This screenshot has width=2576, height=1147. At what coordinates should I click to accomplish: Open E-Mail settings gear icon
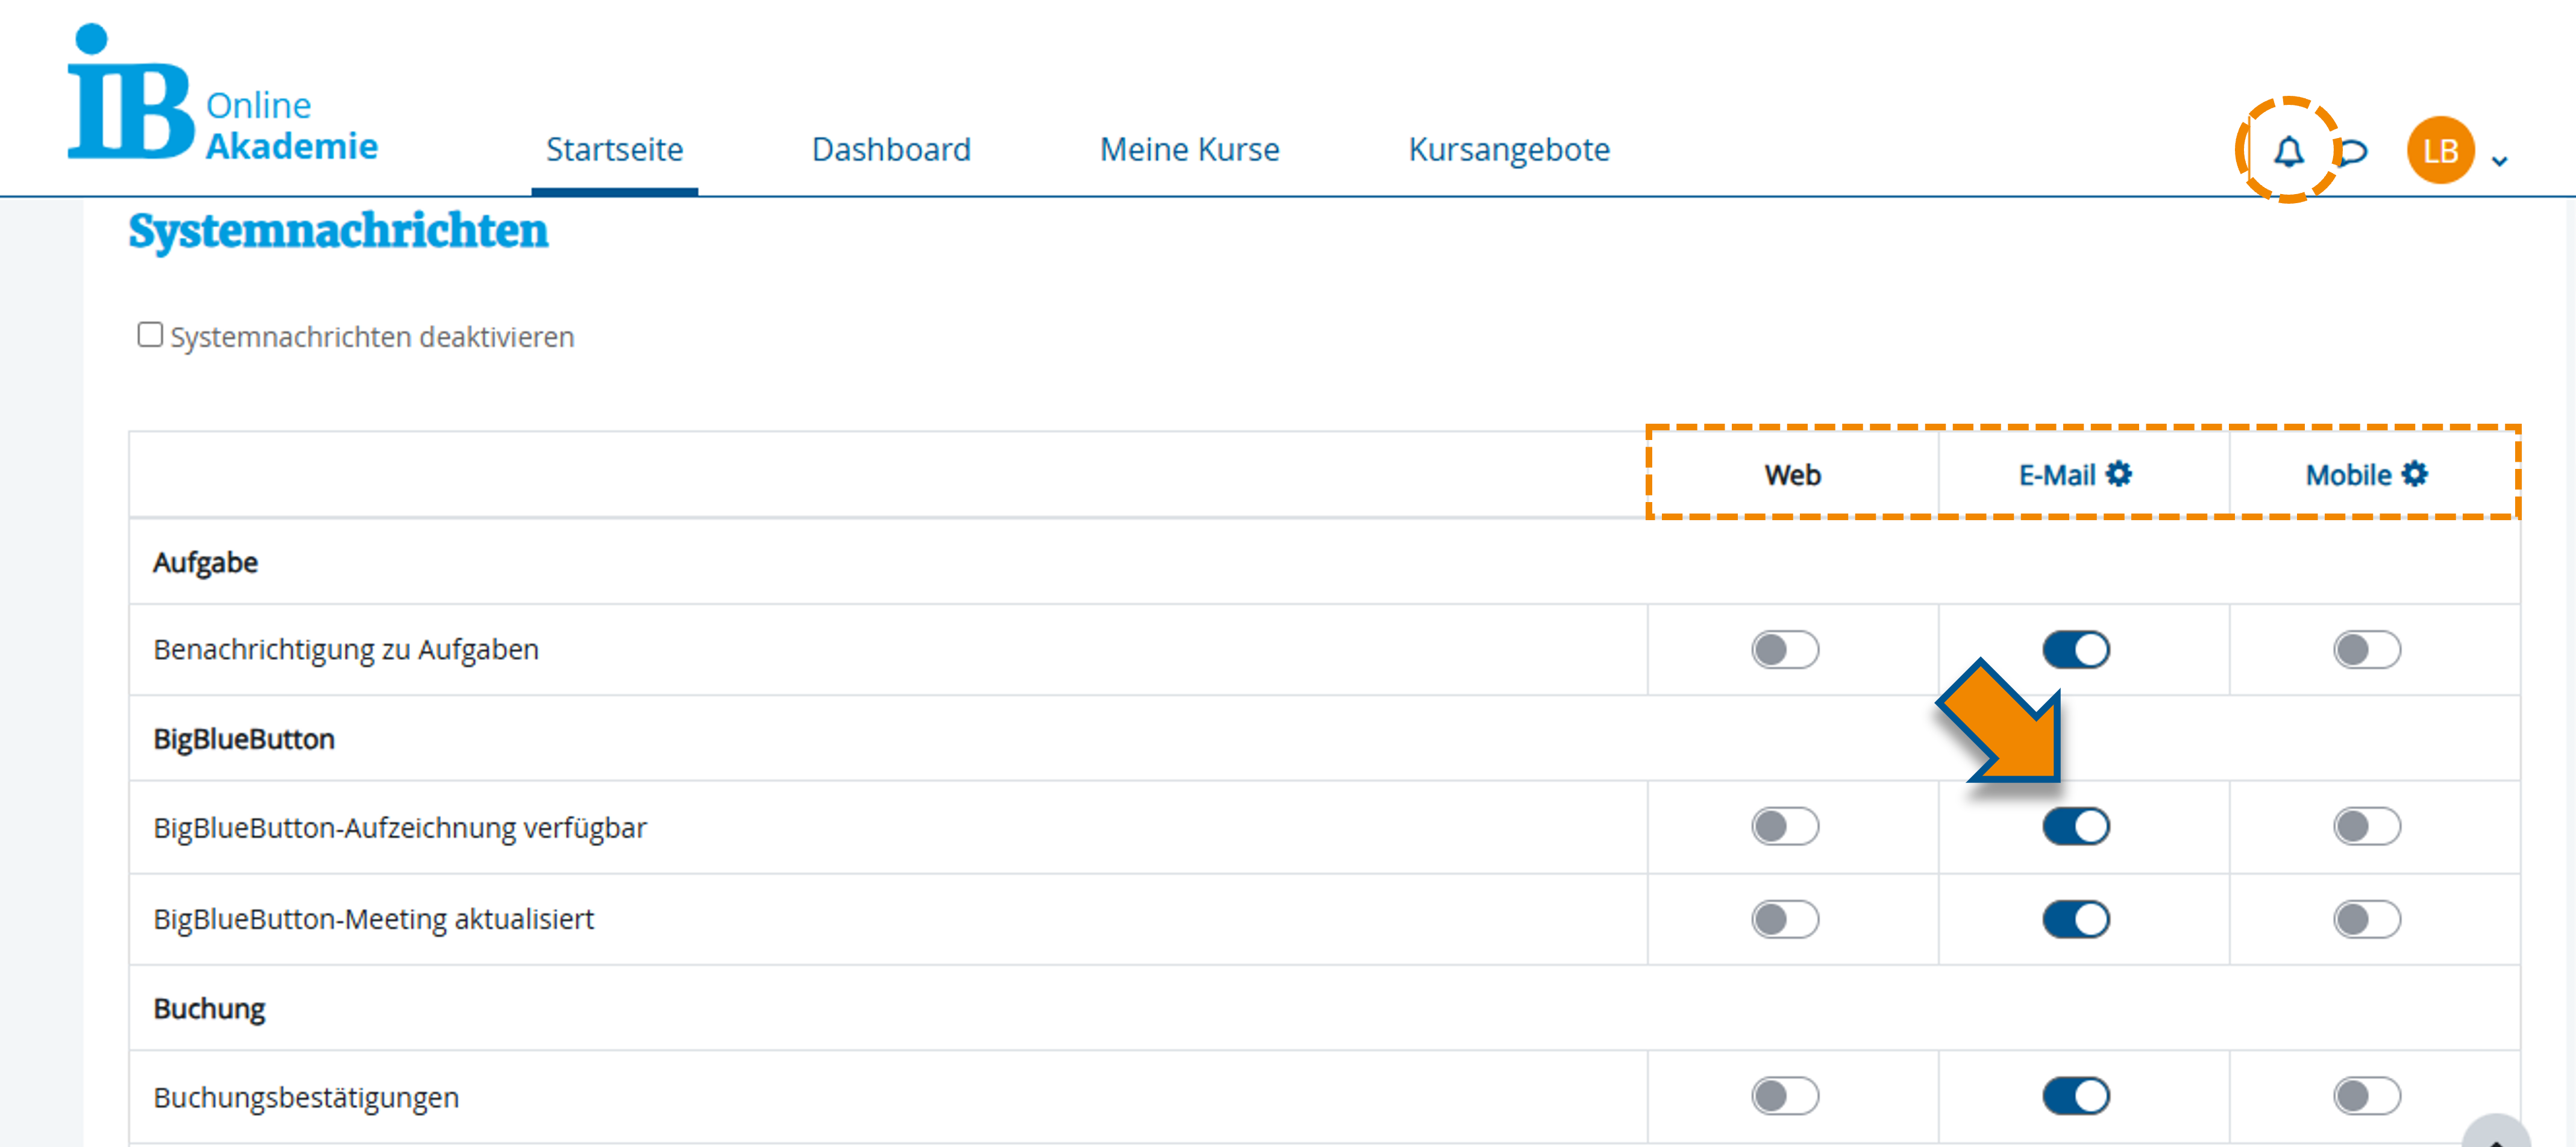pos(2118,474)
